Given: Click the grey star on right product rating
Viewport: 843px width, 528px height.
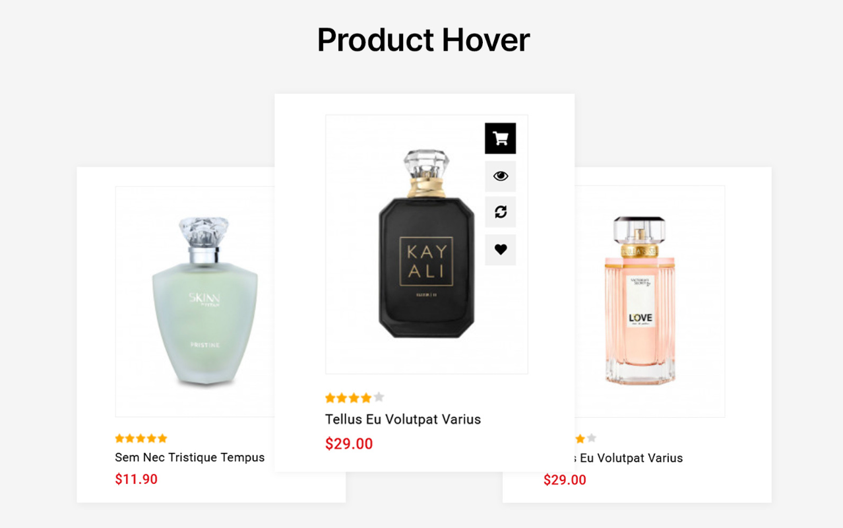Looking at the screenshot, I should (x=591, y=438).
